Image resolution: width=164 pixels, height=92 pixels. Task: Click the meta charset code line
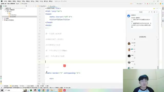click(x=61, y=17)
